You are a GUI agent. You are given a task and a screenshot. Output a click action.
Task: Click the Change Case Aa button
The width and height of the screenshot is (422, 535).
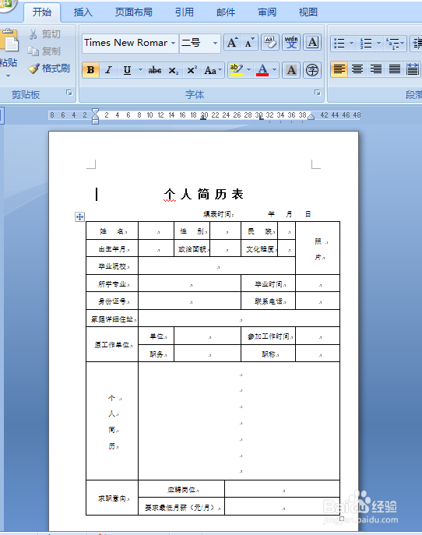(x=213, y=70)
